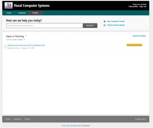This screenshot has height=128, width=153.
Task: Click the plus icon beside New support ticket
Action: click(105, 21)
